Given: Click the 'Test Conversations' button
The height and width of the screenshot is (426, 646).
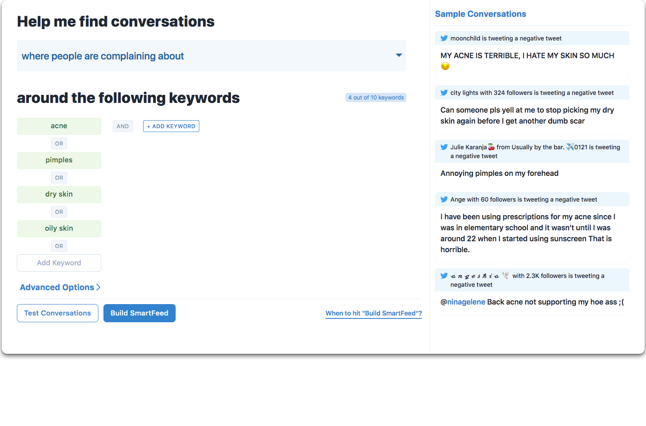Looking at the screenshot, I should coord(57,313).
